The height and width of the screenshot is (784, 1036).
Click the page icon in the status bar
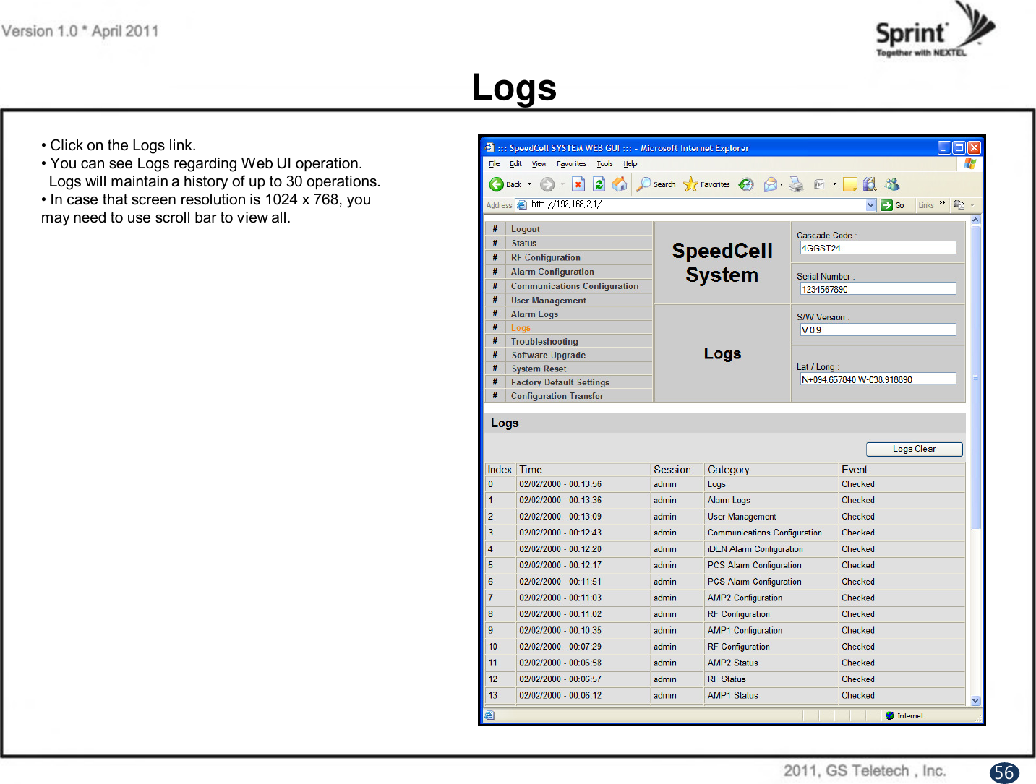489,715
